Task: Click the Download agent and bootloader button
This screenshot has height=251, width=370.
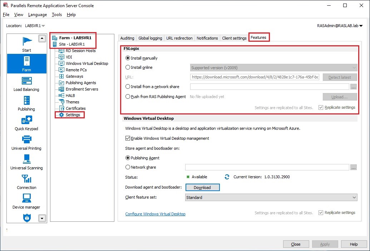Action: 202,188
